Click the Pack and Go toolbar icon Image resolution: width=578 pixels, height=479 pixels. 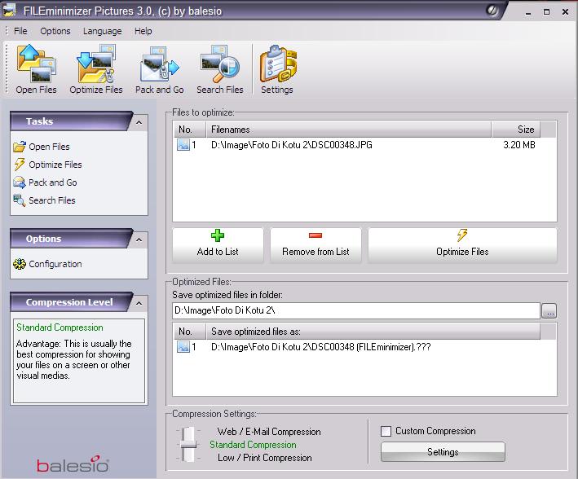click(159, 64)
